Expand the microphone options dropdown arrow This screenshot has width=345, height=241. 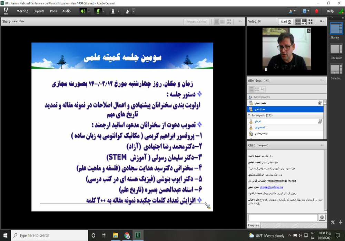coord(104,11)
